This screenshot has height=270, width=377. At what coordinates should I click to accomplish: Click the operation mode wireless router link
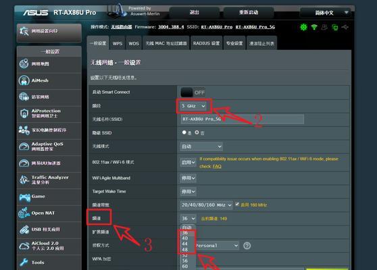122,27
